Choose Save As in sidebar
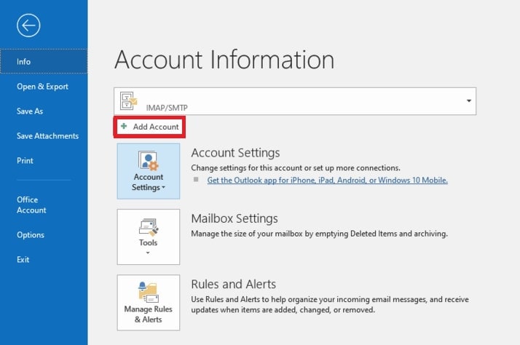Image resolution: width=520 pixels, height=345 pixels. pyautogui.click(x=30, y=111)
